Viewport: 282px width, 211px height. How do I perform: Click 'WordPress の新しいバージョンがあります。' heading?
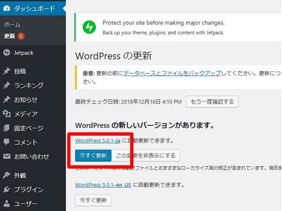click(145, 125)
